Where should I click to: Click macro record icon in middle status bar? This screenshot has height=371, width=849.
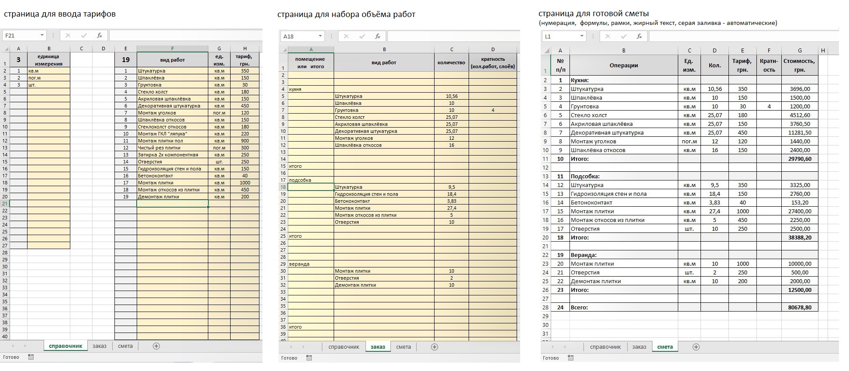[x=309, y=358]
